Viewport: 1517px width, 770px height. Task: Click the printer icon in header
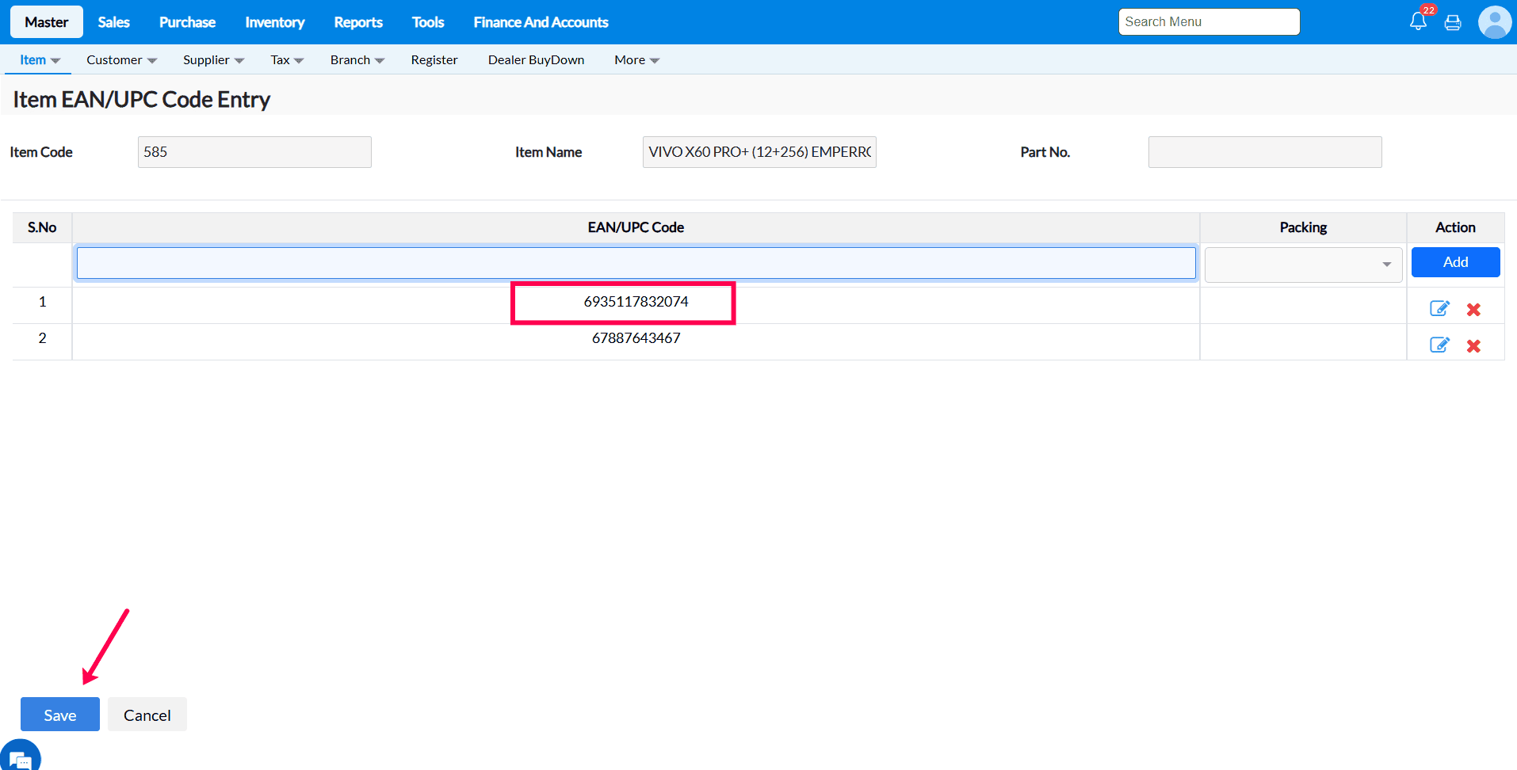1453,23
